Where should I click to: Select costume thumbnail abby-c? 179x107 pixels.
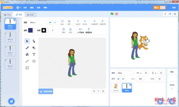tap(10, 51)
